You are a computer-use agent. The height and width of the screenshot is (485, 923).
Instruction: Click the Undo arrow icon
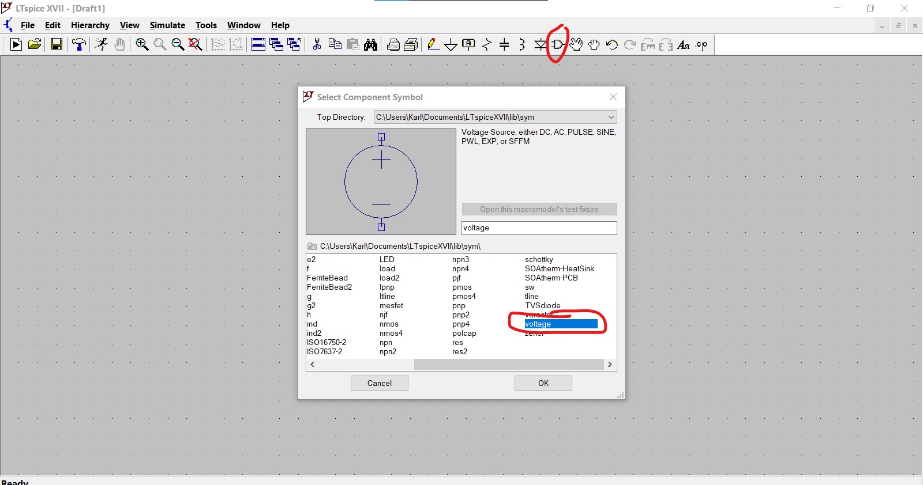612,44
